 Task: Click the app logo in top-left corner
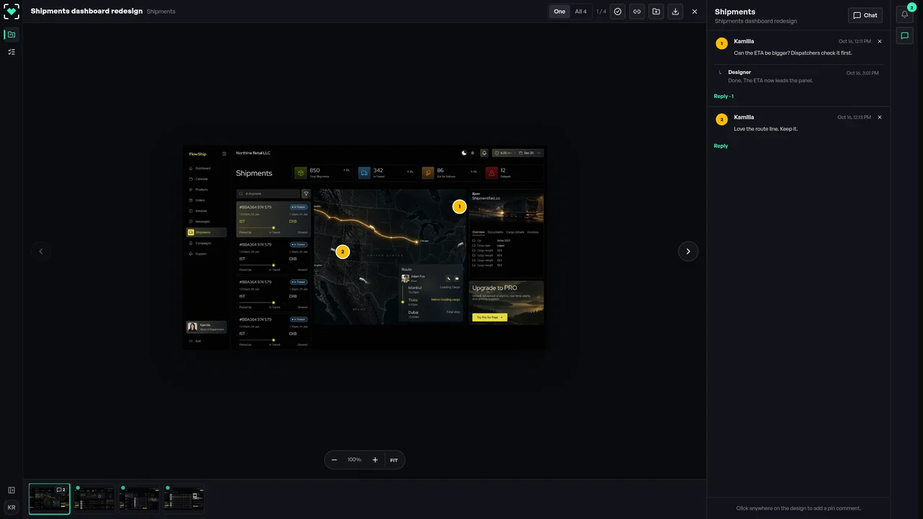12,12
